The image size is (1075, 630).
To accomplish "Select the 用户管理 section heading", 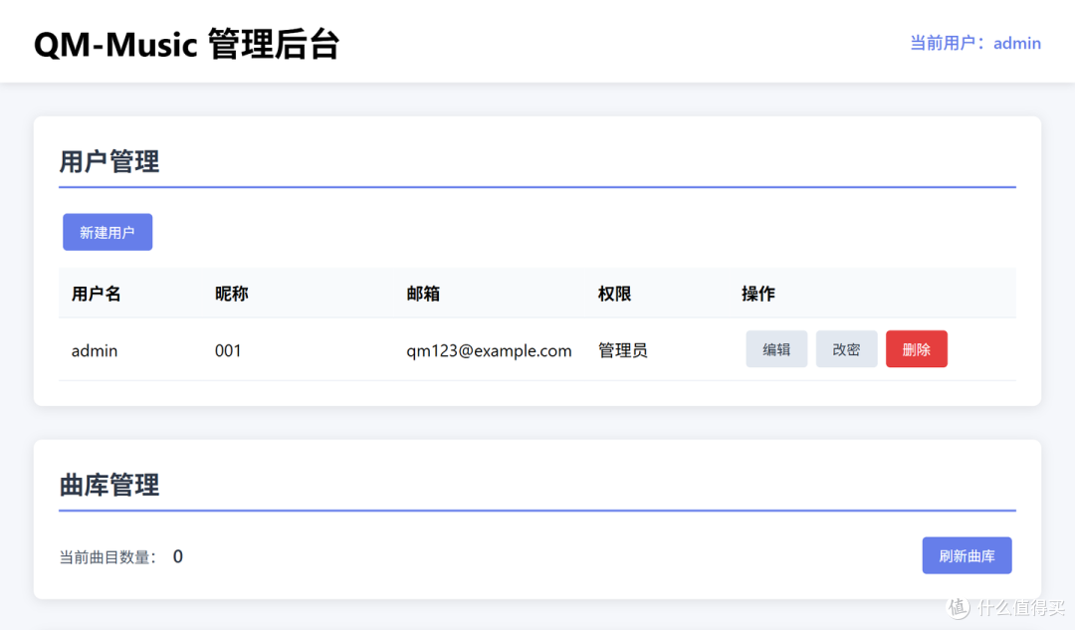I will tap(109, 161).
